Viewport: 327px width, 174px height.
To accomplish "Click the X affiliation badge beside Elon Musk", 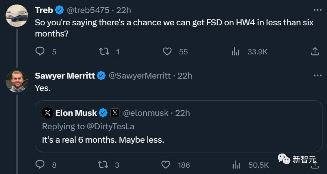I will [115, 113].
